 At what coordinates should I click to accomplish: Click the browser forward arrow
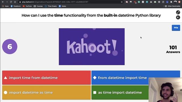tap(7, 2)
